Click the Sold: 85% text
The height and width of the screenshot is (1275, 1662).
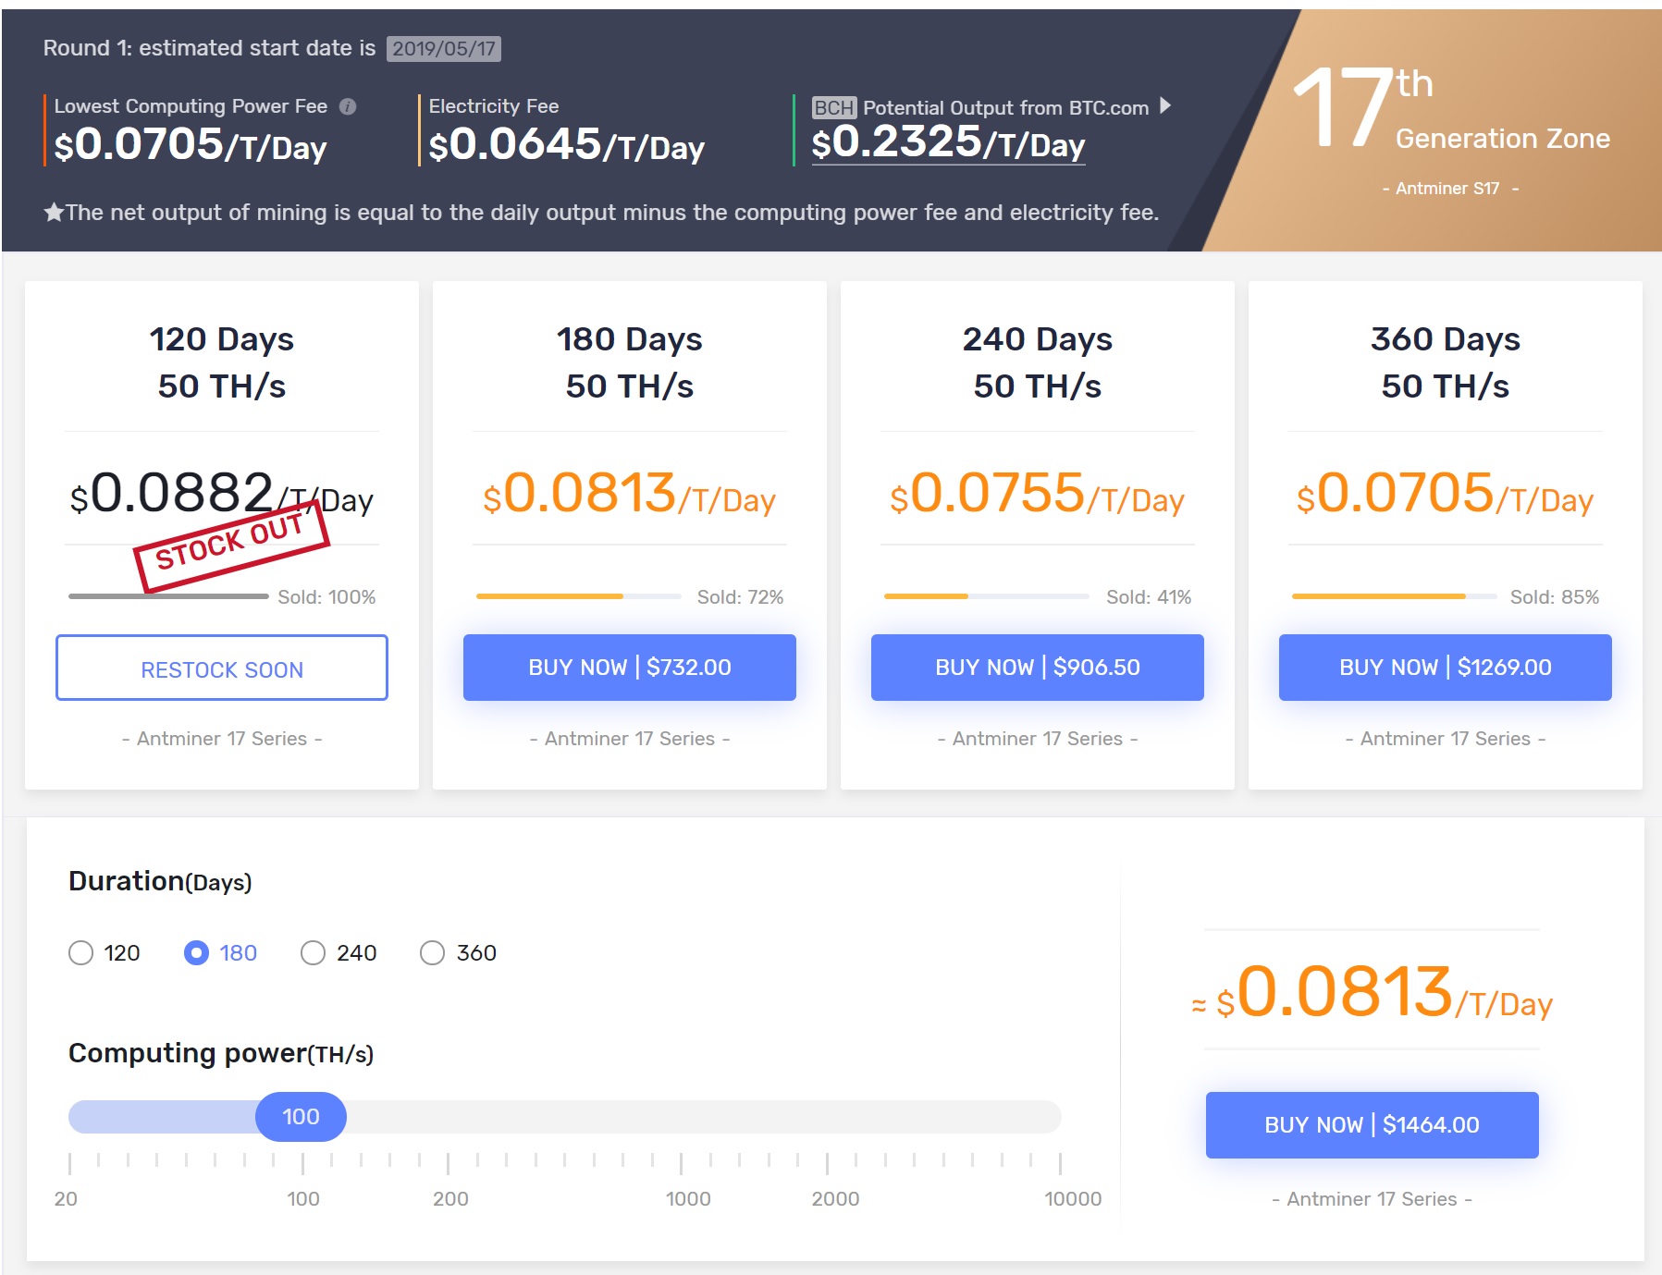(x=1555, y=597)
